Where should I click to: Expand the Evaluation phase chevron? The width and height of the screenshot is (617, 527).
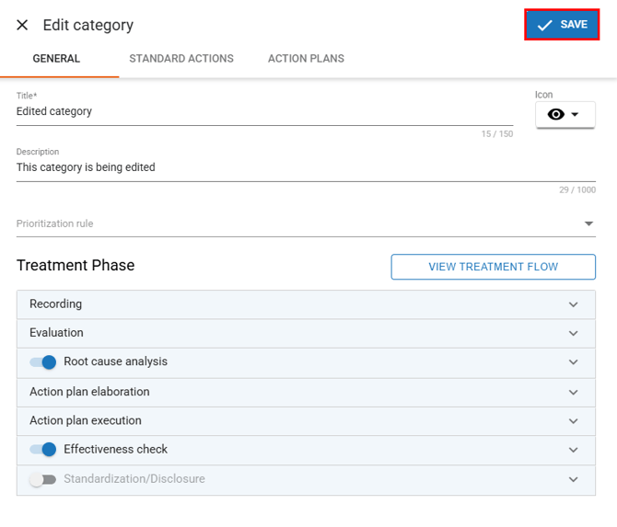tap(573, 333)
